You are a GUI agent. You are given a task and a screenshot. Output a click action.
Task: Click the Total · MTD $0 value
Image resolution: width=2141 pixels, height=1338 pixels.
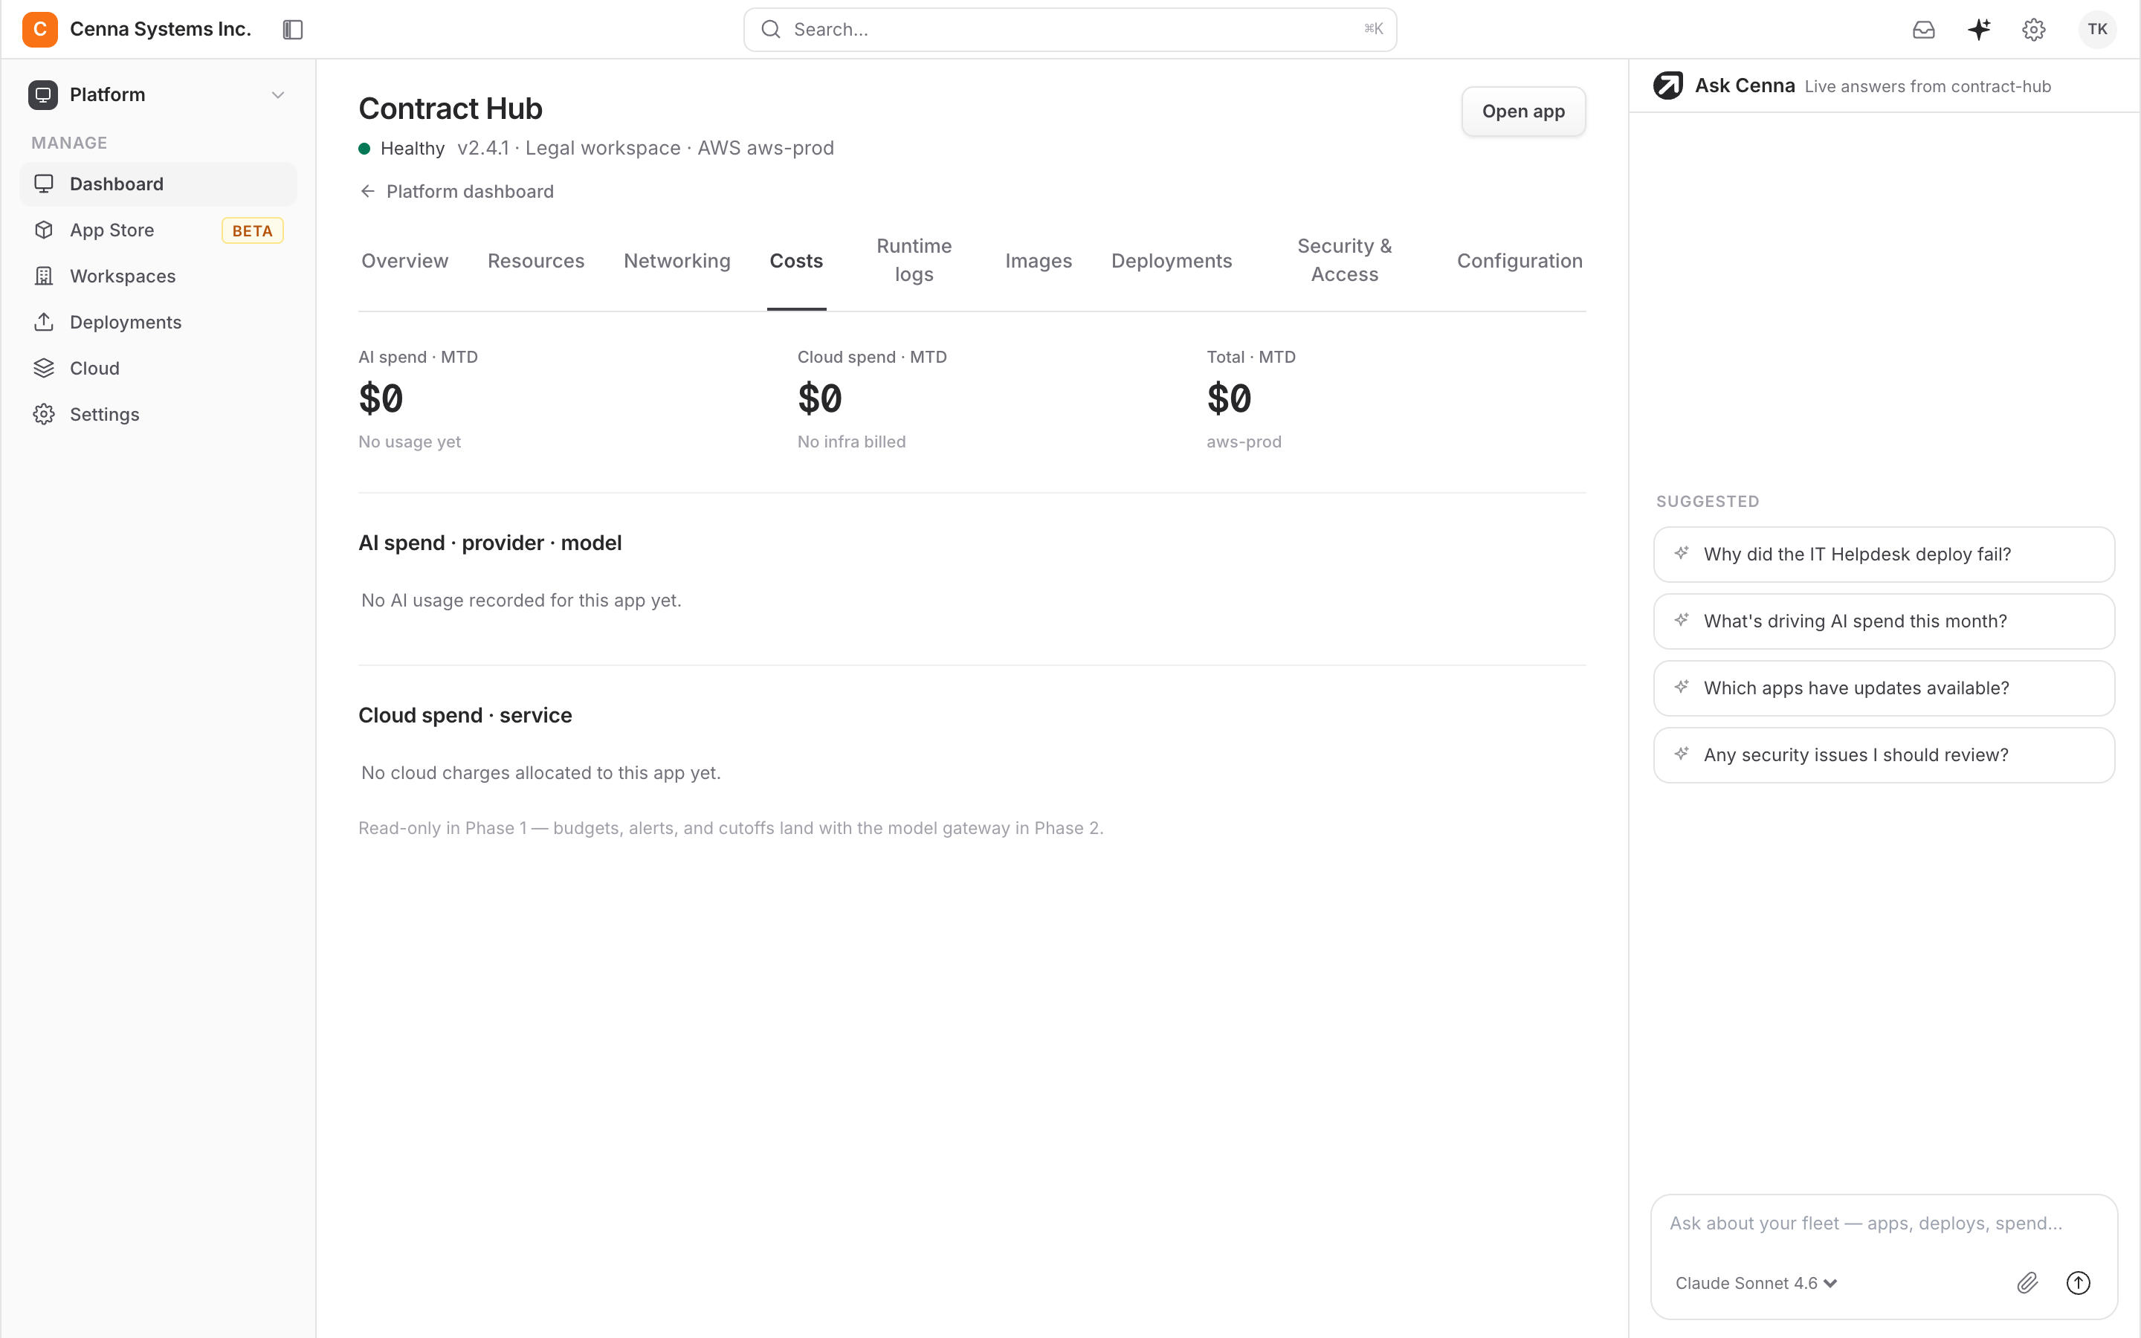click(1229, 398)
